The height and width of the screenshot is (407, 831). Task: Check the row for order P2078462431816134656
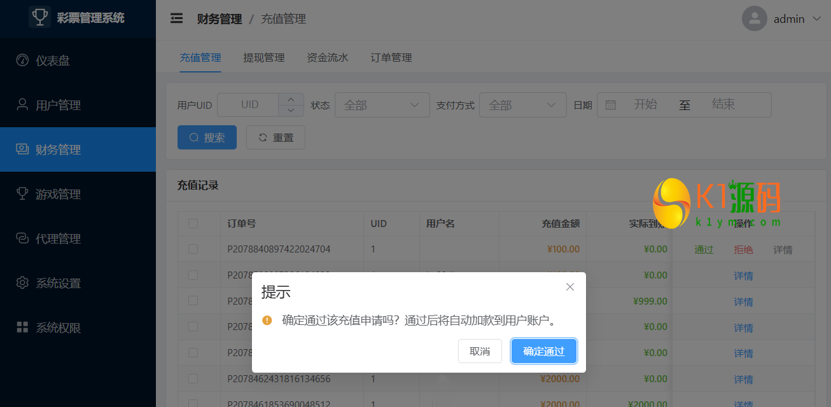(193, 379)
